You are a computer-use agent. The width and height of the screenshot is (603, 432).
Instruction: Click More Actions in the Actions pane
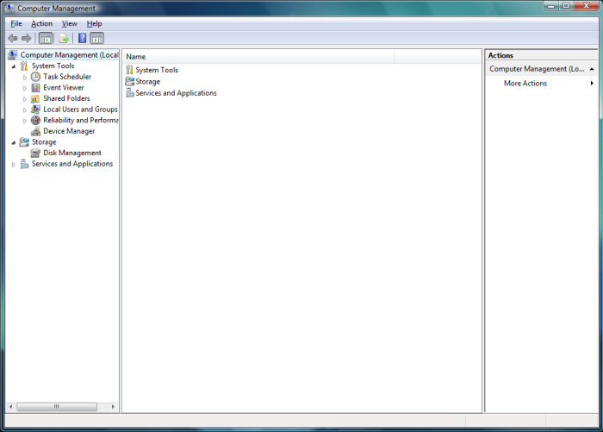point(525,84)
